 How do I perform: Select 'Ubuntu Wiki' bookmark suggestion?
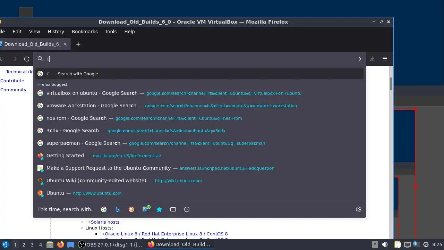point(199,181)
